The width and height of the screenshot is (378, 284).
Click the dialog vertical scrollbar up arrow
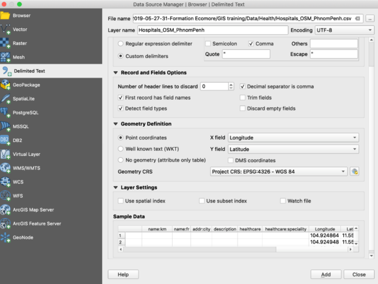point(372,40)
